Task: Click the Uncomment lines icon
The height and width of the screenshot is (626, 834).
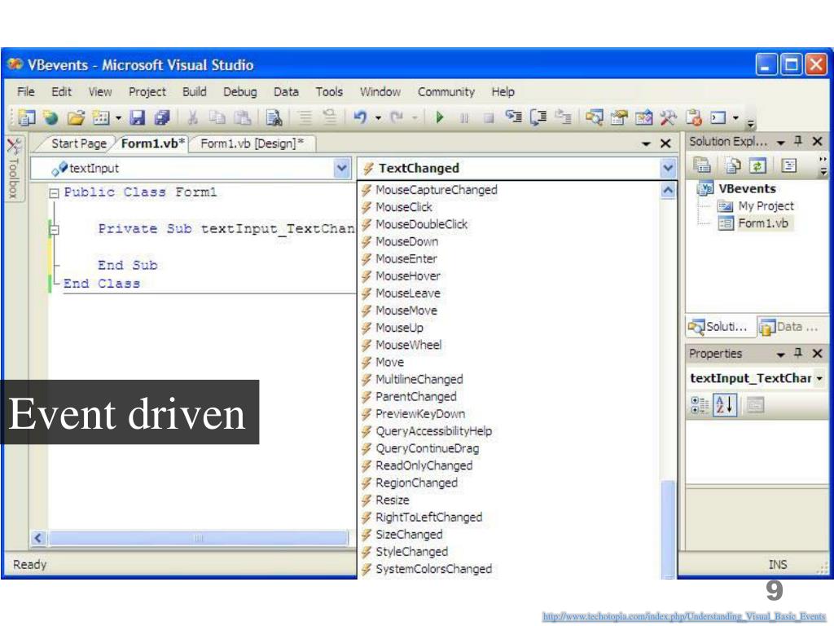Action: [x=330, y=116]
